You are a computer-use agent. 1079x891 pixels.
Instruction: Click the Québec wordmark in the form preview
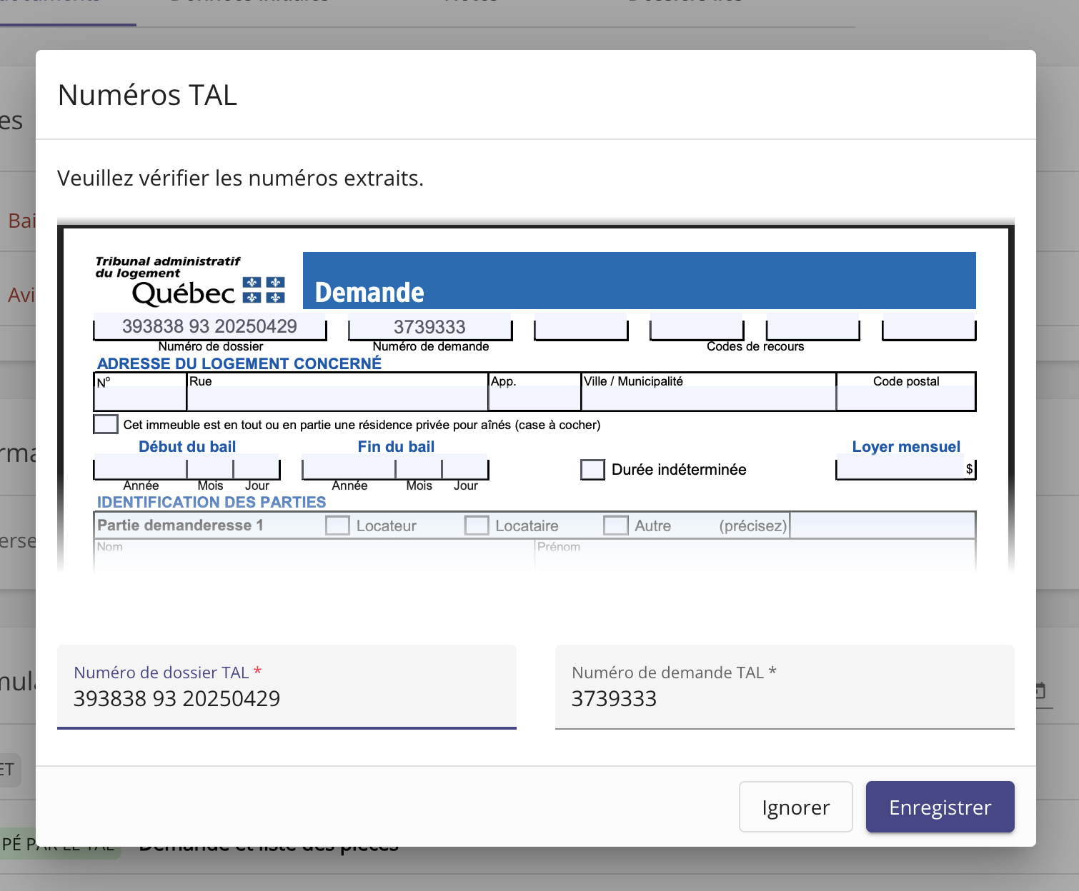[184, 293]
